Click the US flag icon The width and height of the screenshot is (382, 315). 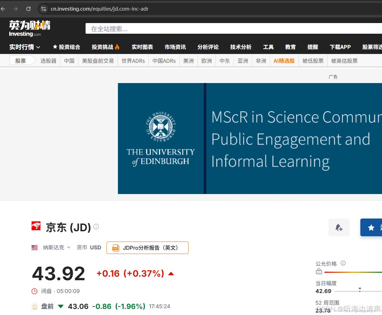(34, 248)
